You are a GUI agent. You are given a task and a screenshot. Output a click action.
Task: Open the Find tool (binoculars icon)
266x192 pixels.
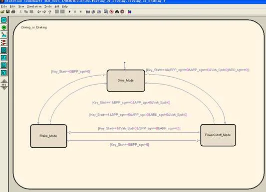pyautogui.click(x=117, y=11)
